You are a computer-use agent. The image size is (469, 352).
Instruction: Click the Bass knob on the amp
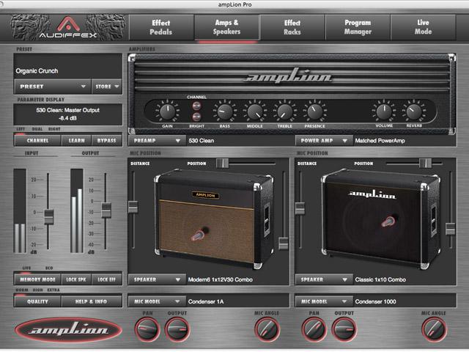(x=225, y=111)
